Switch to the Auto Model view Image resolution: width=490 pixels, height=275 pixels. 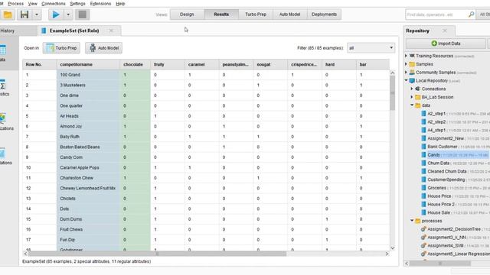[289, 15]
